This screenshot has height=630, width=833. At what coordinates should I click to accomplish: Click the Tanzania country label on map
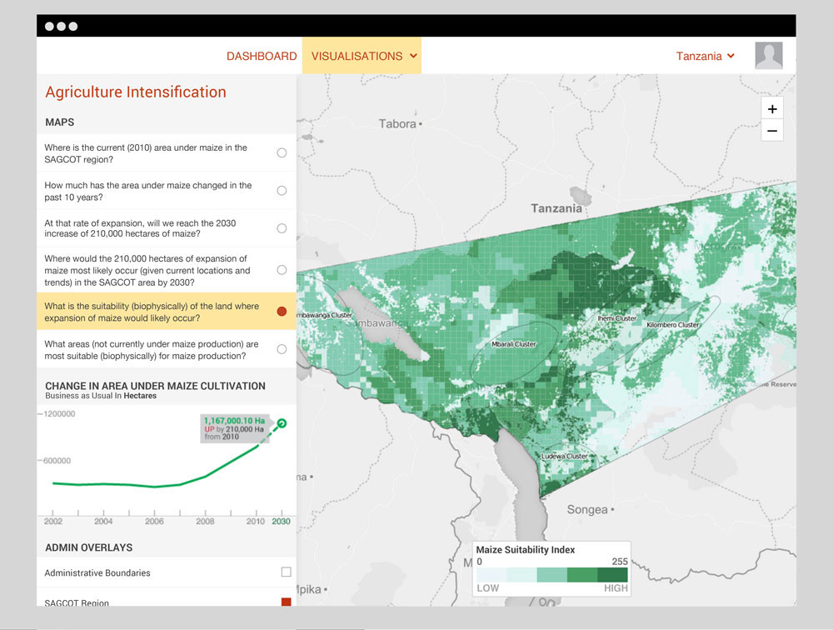(x=556, y=208)
